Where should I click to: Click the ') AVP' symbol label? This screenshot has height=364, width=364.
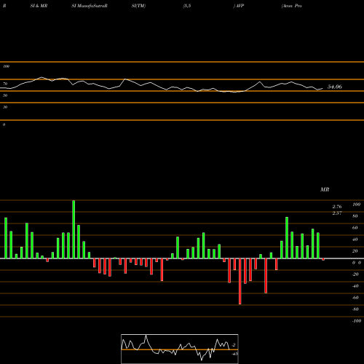coord(239,6)
